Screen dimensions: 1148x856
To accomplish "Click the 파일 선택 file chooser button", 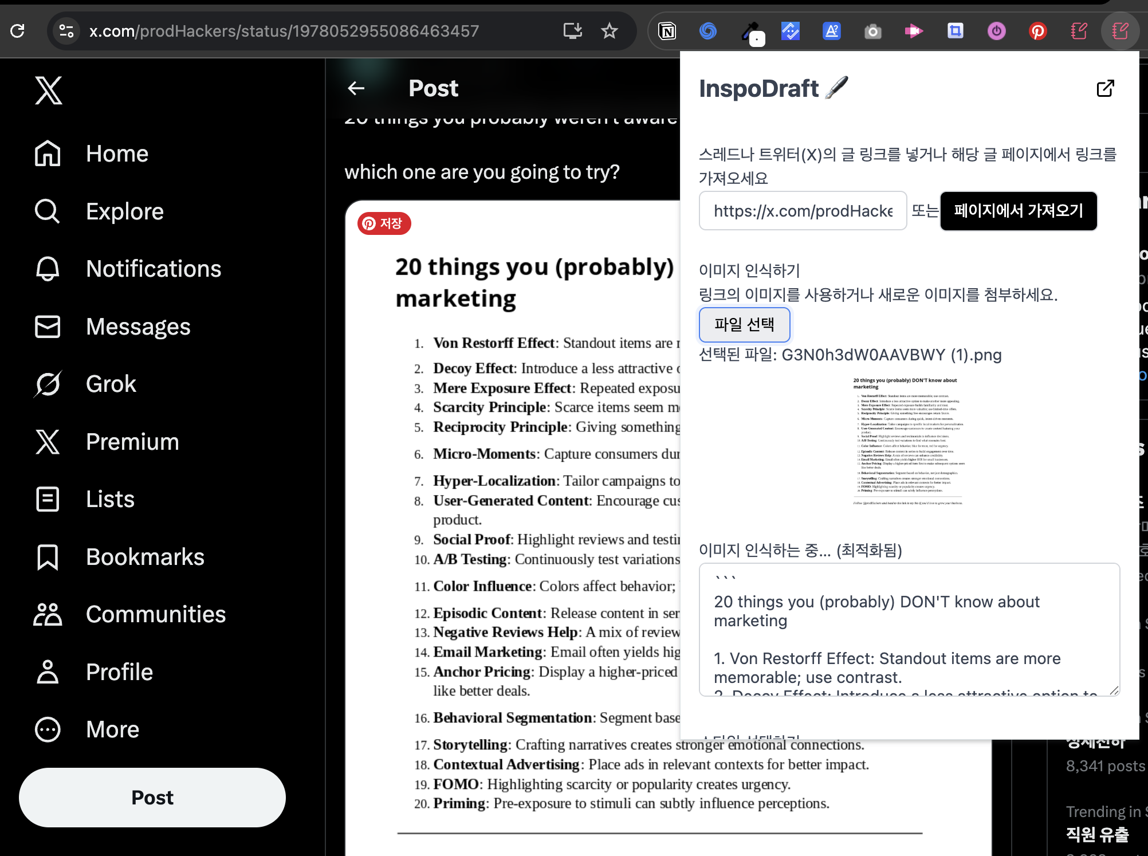I will (744, 325).
